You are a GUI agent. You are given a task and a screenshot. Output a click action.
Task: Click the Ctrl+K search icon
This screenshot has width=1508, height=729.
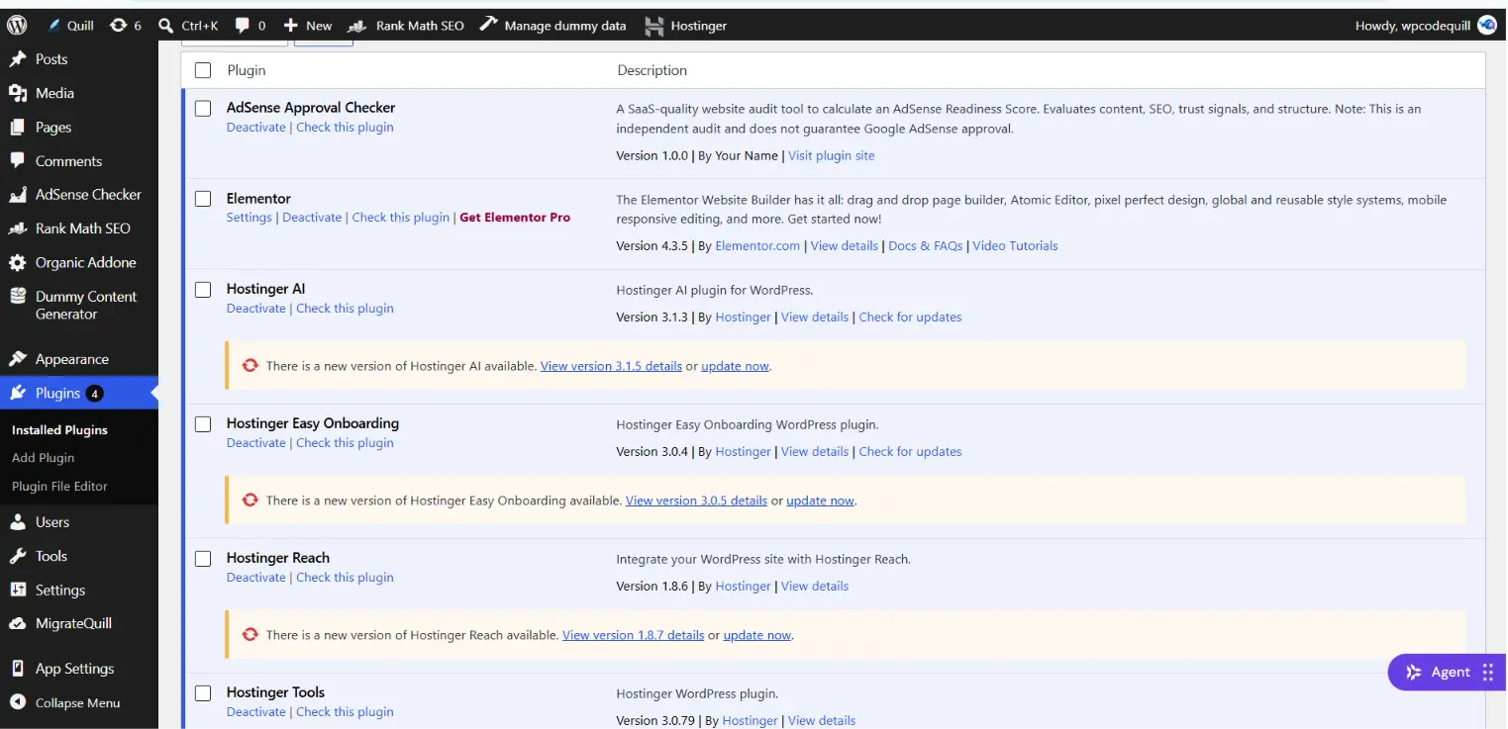point(166,25)
